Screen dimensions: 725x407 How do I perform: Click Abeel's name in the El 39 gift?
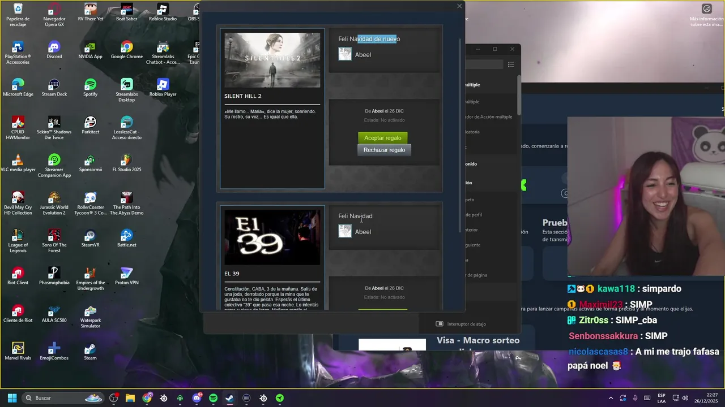coord(362,232)
